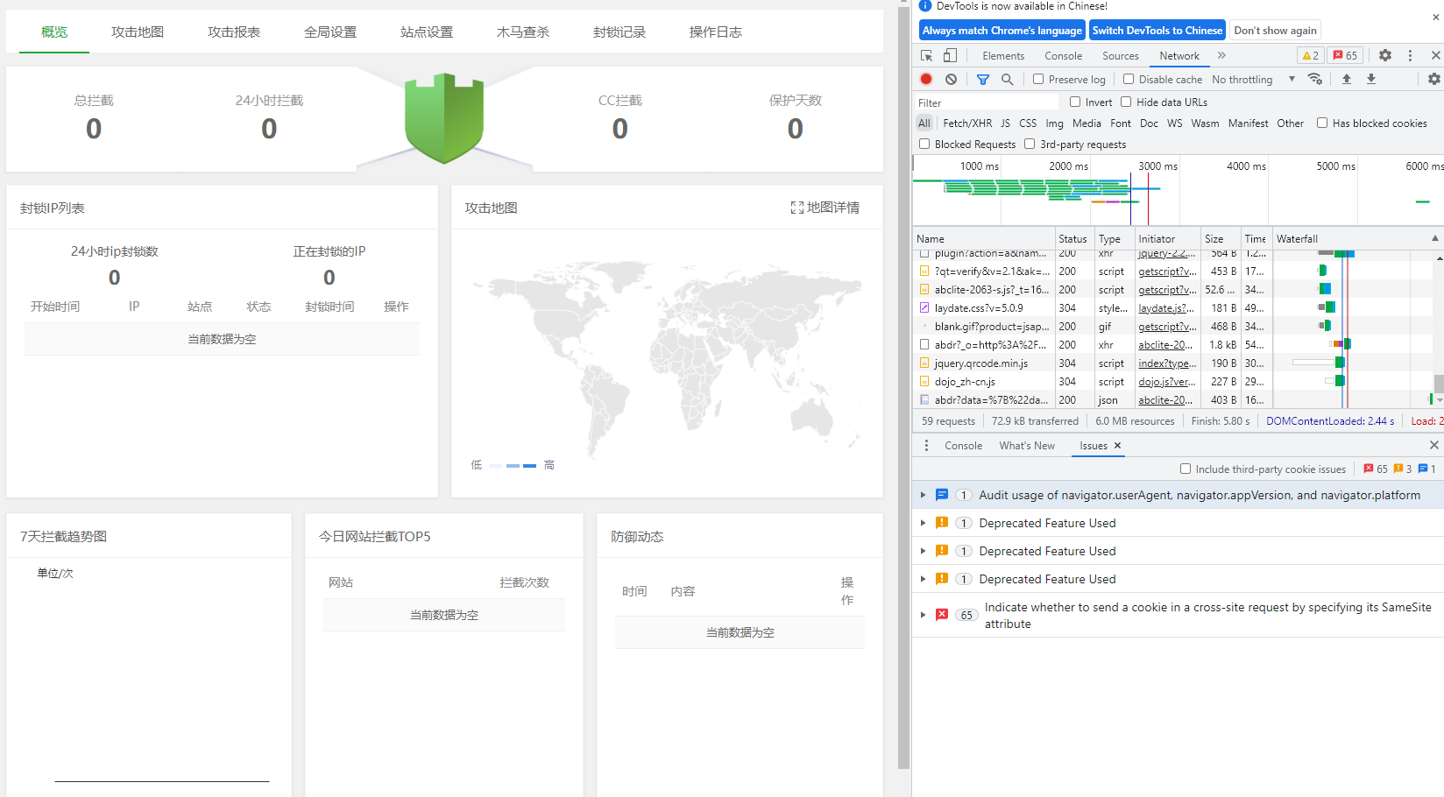Click the info icon in DevTools notification
This screenshot has height=797, width=1444.
point(924,5)
